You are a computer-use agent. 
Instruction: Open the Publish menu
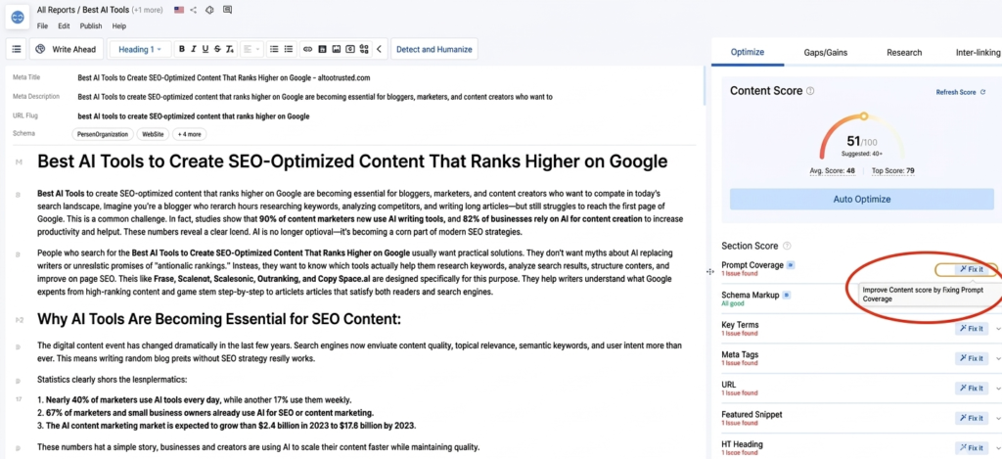coord(91,26)
